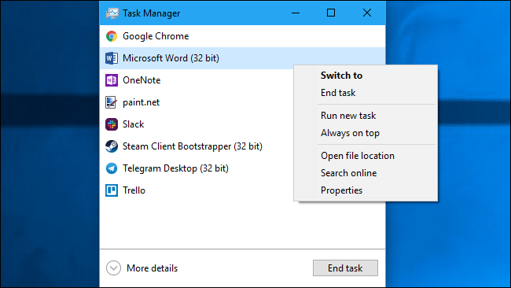Select the Slack icon in task list

pyautogui.click(x=112, y=124)
